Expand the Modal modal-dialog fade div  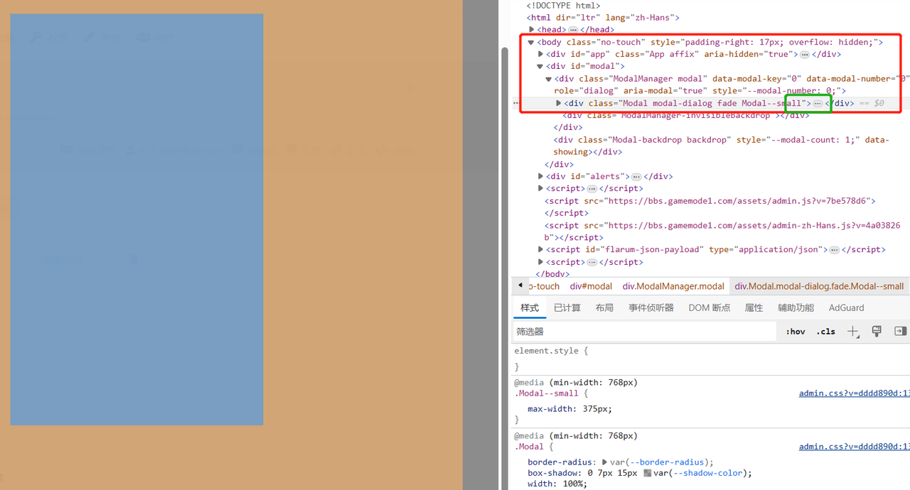[559, 103]
